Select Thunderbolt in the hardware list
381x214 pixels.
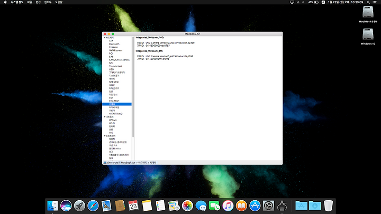coord(115,66)
